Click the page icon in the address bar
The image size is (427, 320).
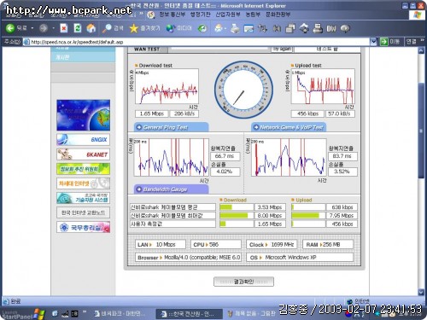point(26,42)
